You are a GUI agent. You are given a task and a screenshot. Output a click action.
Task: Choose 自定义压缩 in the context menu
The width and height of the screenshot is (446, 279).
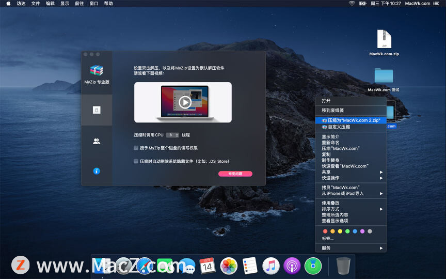[351, 127]
